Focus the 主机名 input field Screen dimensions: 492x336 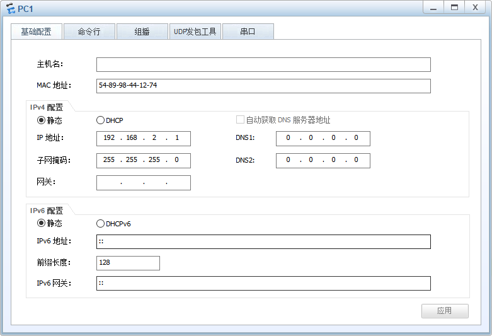coord(263,64)
